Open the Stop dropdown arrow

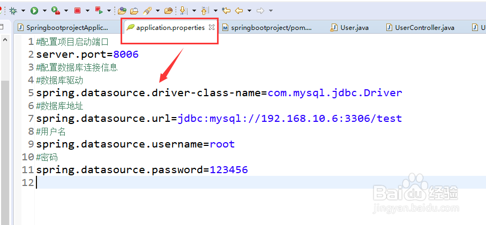coord(87,11)
